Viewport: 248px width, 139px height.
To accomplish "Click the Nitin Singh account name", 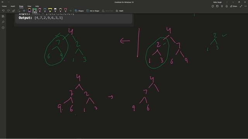I will pyautogui.click(x=217, y=2).
